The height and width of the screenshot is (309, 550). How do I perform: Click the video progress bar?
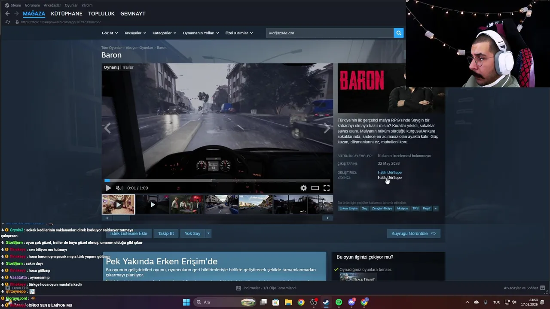(x=217, y=181)
